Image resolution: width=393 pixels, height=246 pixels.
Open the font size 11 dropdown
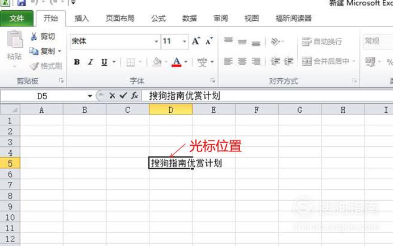coord(185,41)
